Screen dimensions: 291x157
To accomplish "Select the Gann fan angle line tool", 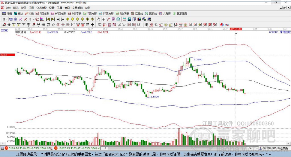I will tap(105, 25).
